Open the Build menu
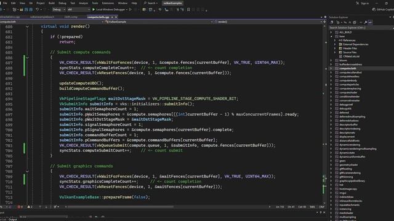This screenshot has height=221, width=394. point(52,3)
